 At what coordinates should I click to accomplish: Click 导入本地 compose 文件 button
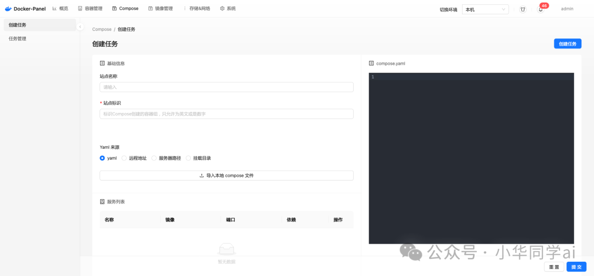[227, 176]
